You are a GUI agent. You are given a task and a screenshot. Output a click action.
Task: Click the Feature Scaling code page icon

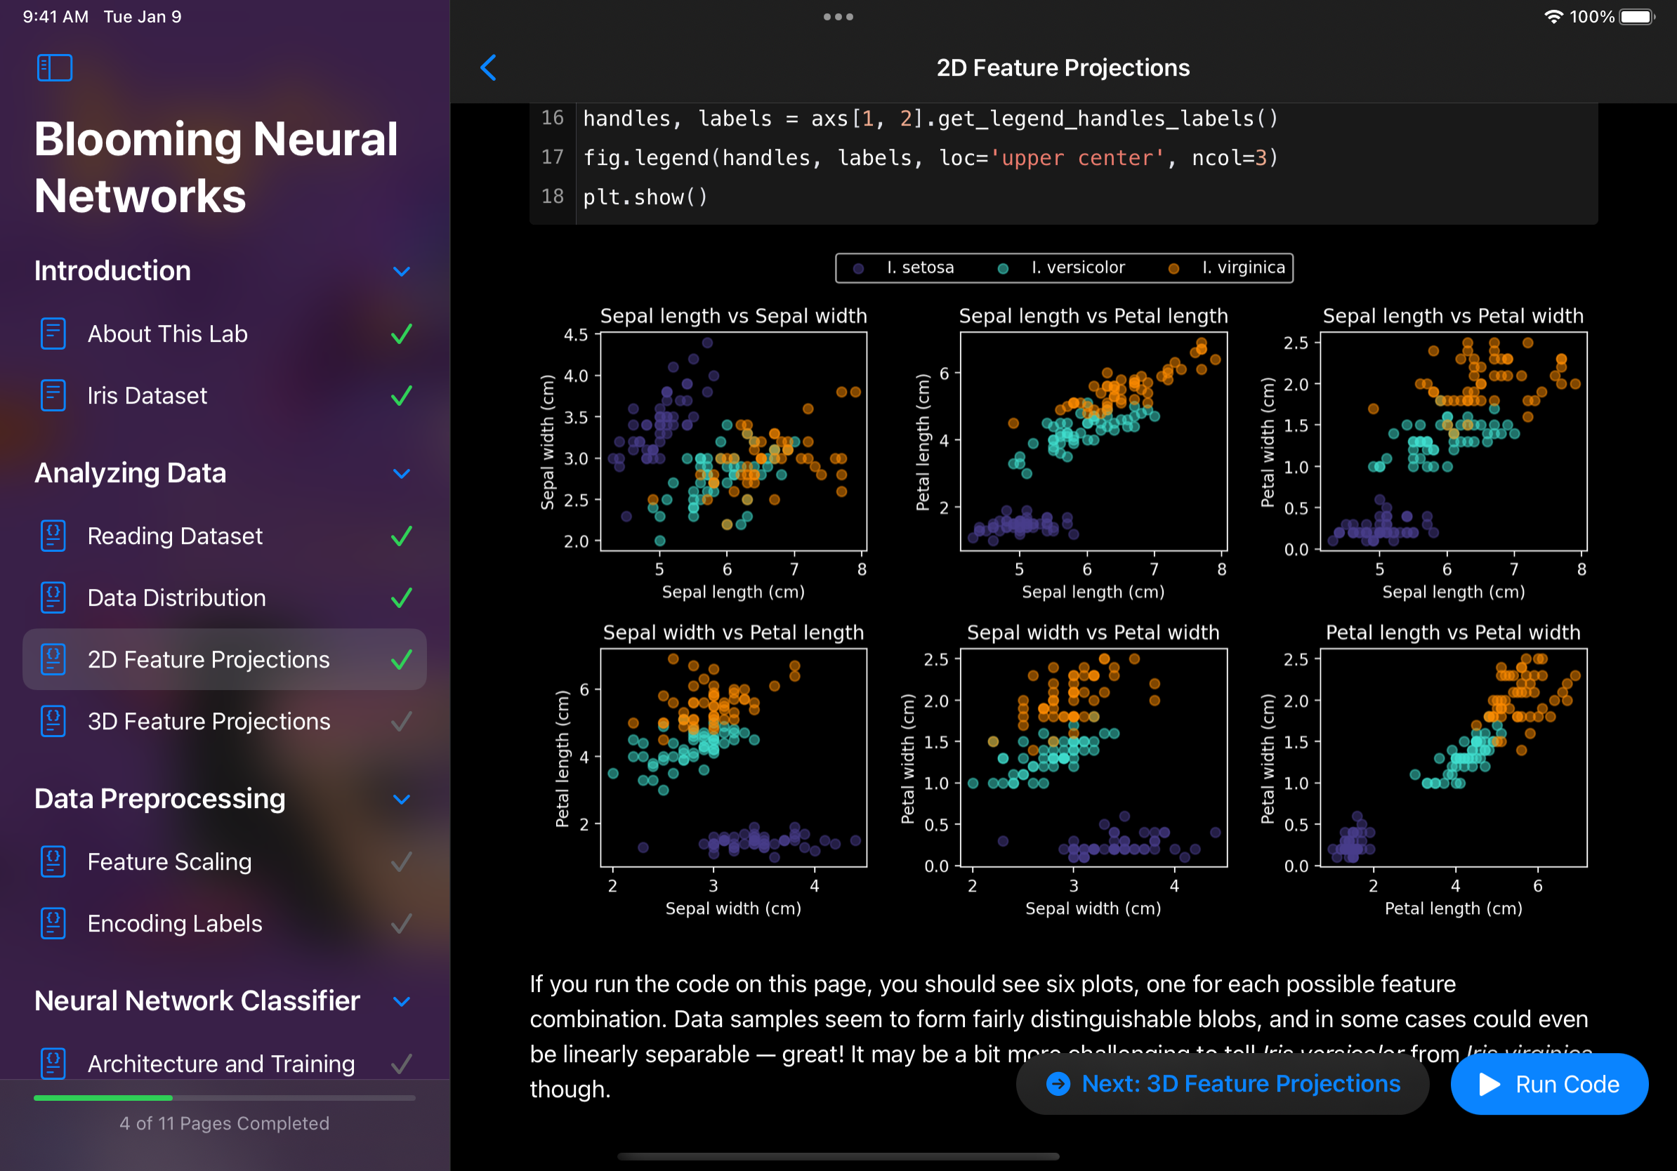[53, 861]
